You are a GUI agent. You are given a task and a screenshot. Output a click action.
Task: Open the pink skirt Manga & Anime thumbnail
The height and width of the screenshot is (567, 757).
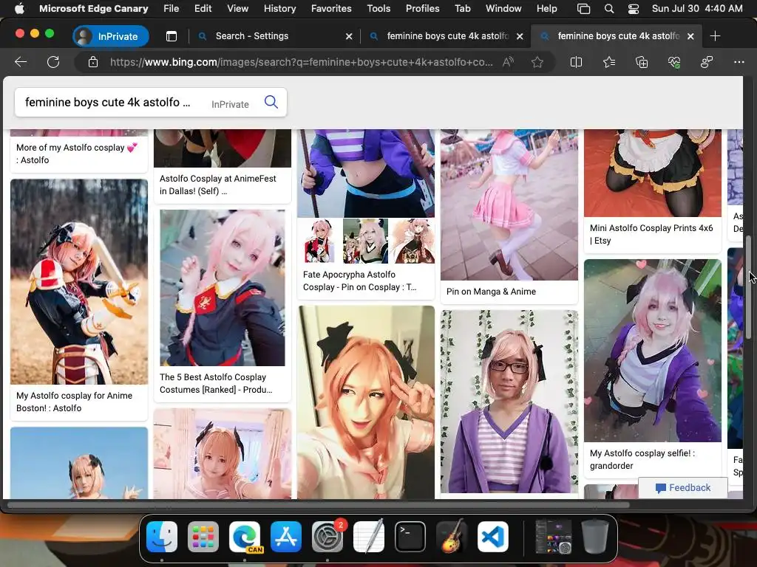pos(509,205)
